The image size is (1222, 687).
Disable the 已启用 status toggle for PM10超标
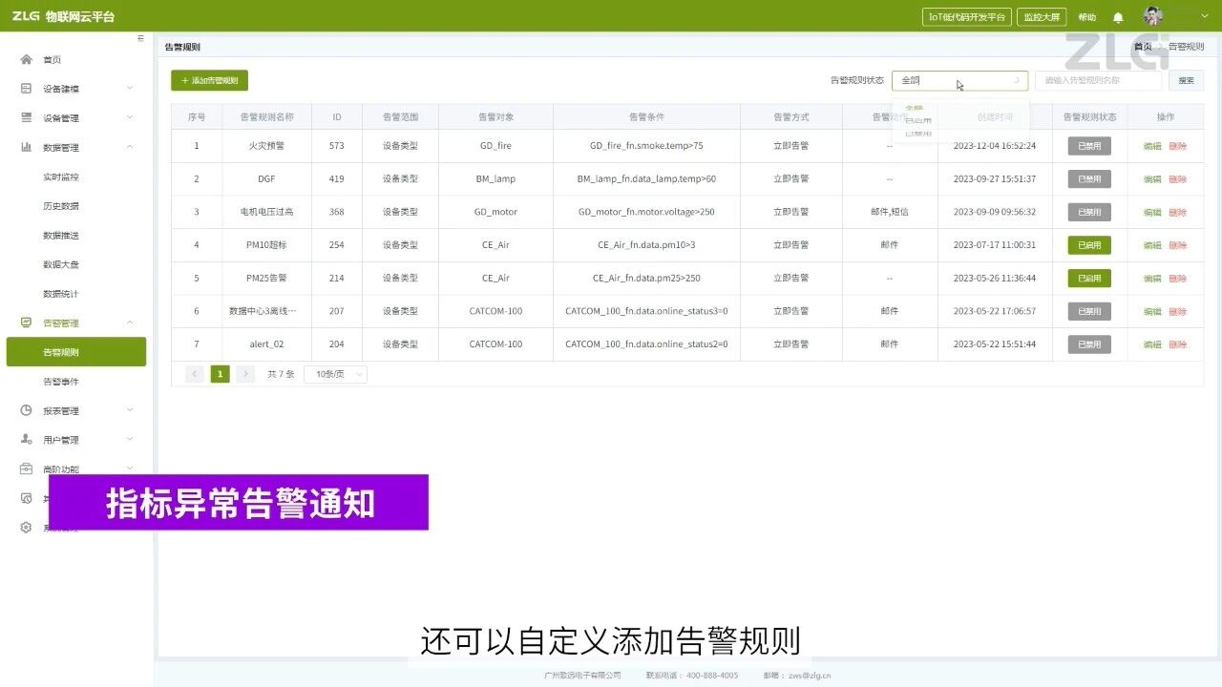pos(1088,244)
